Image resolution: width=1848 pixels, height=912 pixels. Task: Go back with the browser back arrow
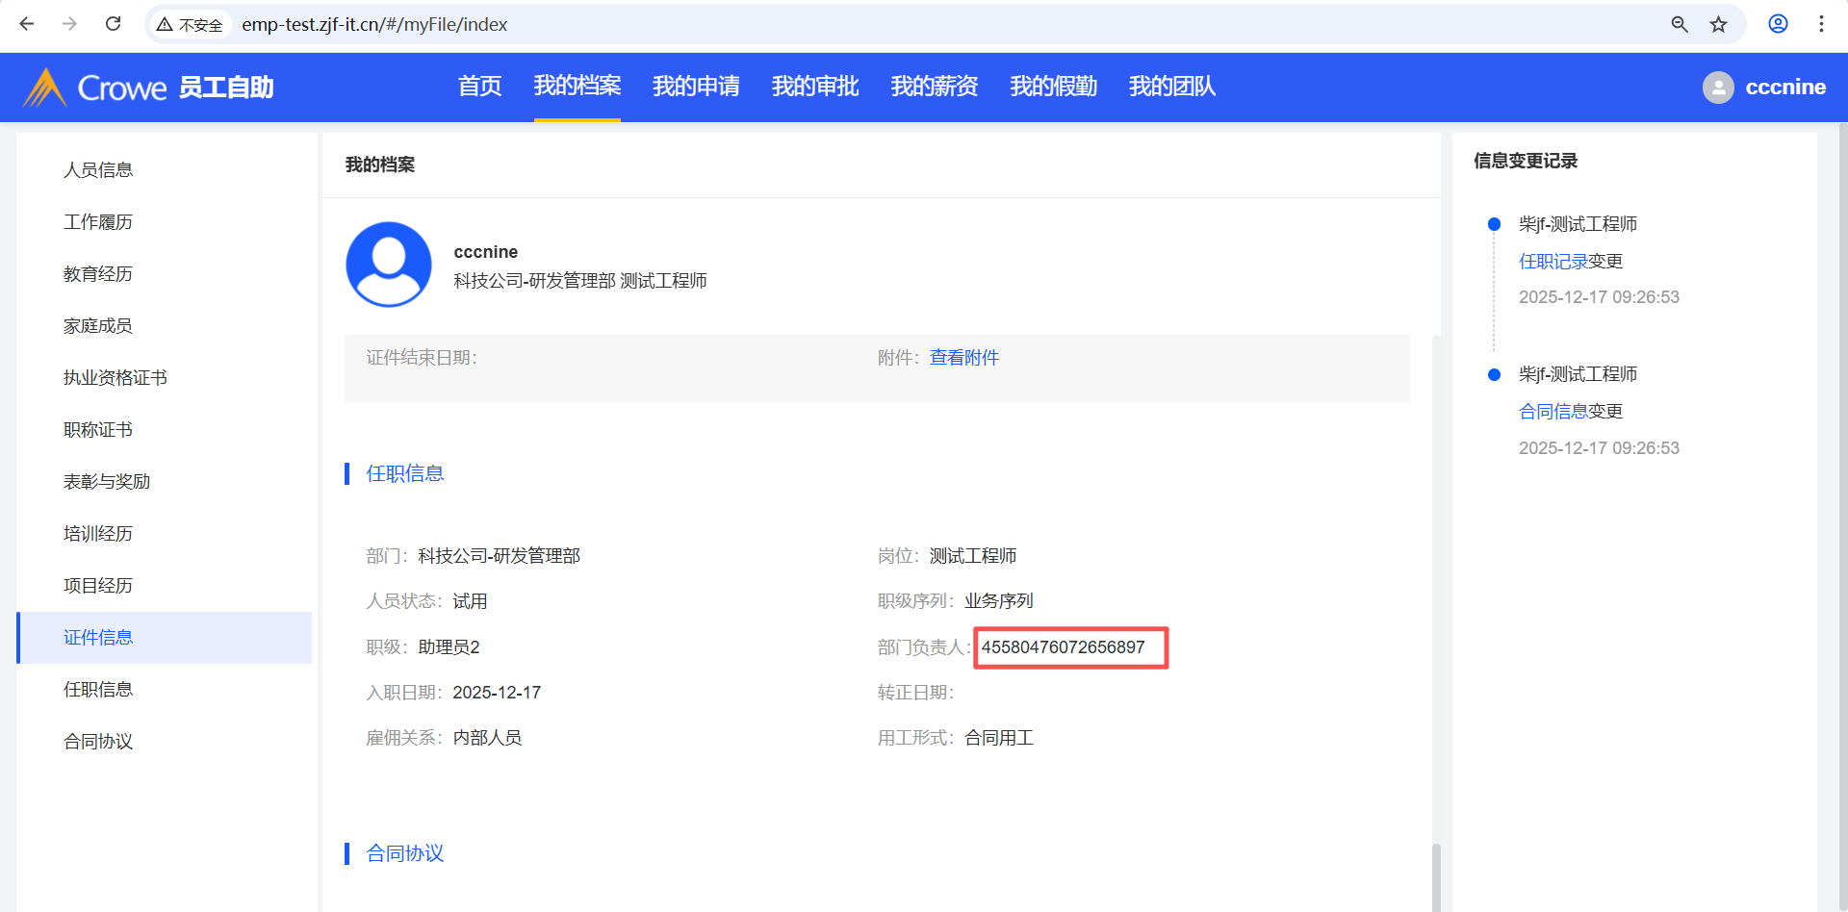click(x=27, y=24)
